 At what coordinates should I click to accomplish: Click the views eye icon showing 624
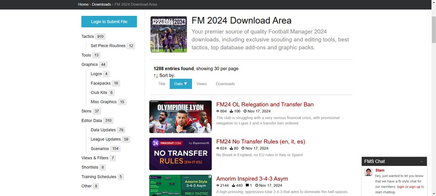pyautogui.click(x=218, y=148)
